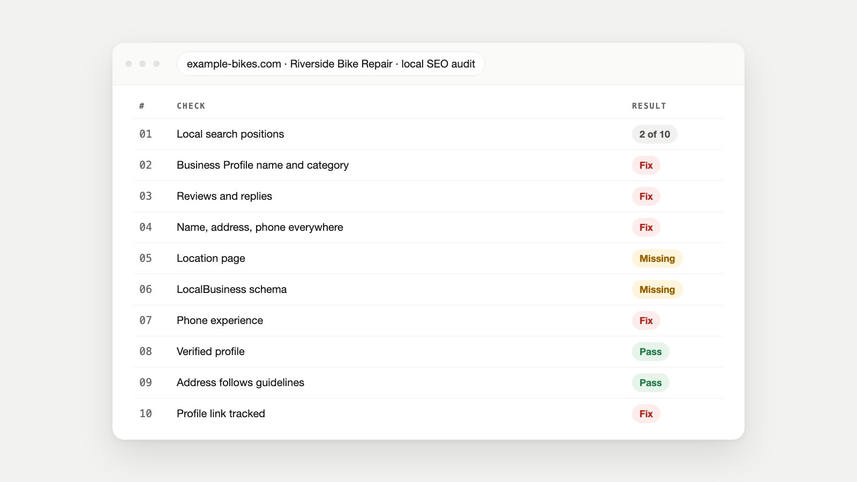Click the Missing badge for Location page
This screenshot has height=482, width=857.
coord(657,259)
